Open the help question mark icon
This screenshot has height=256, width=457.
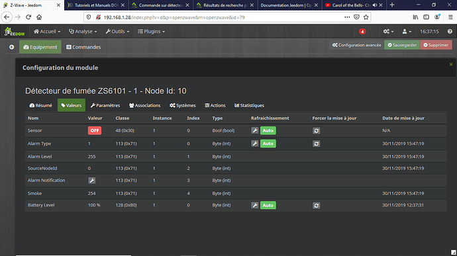click(x=450, y=32)
